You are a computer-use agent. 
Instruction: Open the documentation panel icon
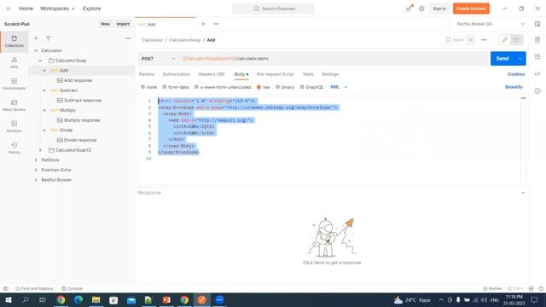coord(537,40)
